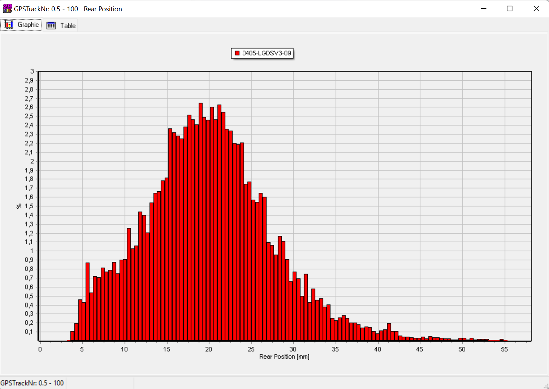This screenshot has height=389, width=549.
Task: Click the isolated tall bar near 5.5 mm
Action: click(x=87, y=301)
